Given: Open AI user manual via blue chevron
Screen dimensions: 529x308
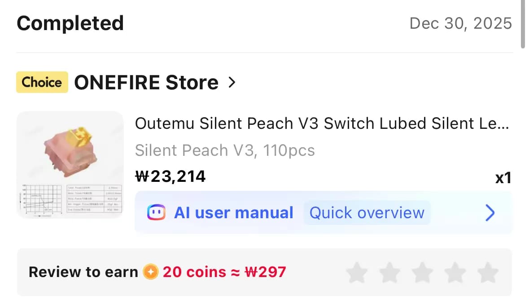Looking at the screenshot, I should pos(490,213).
